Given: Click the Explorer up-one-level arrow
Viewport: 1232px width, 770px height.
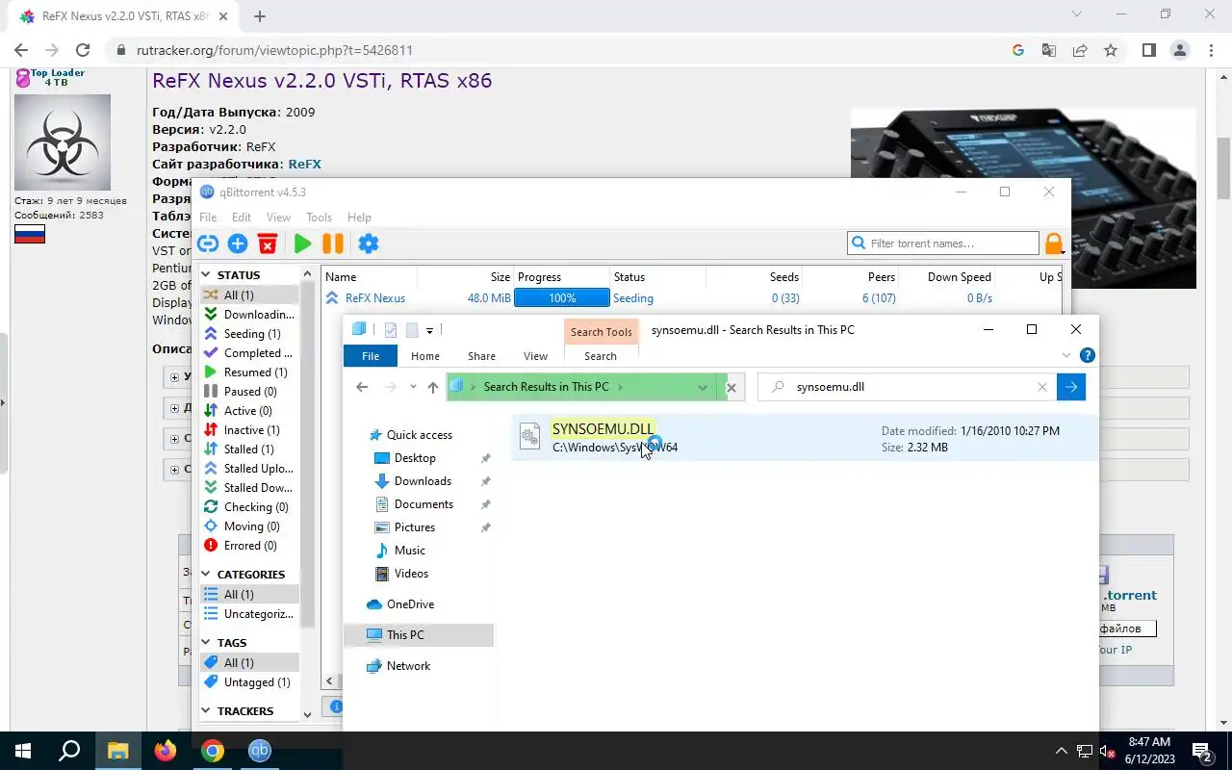Looking at the screenshot, I should click(433, 387).
